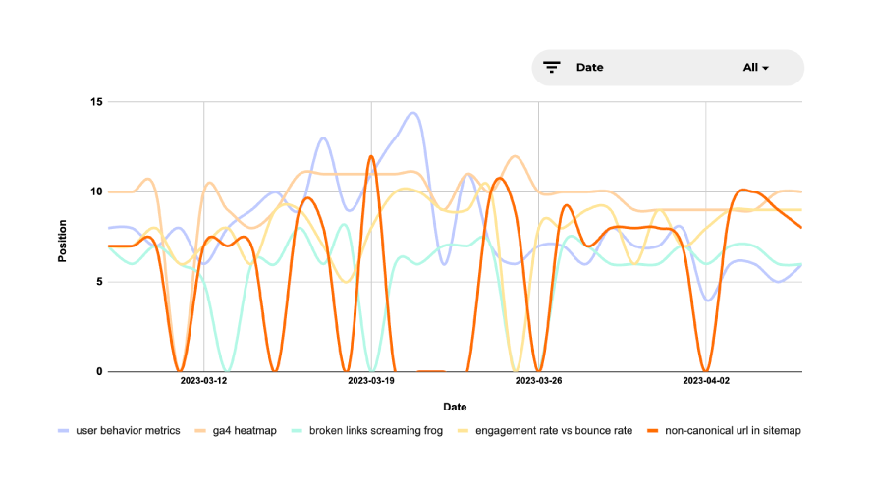Toggle user behavior metrics legend label
The height and width of the screenshot is (492, 875).
128,431
